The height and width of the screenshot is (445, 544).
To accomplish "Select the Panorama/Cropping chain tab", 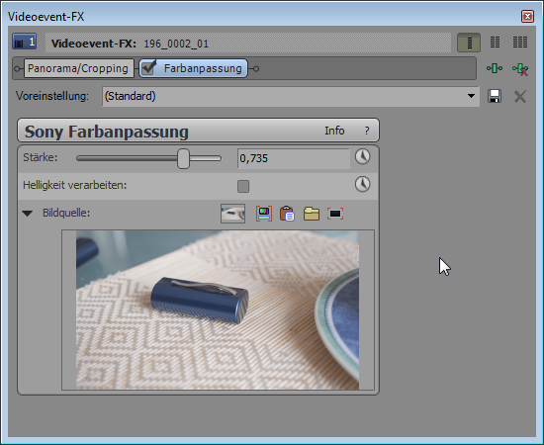I will [78, 68].
